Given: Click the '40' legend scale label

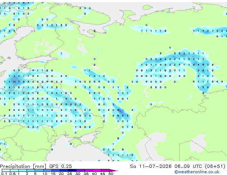Looking at the screenshot, I should coord(94,174).
